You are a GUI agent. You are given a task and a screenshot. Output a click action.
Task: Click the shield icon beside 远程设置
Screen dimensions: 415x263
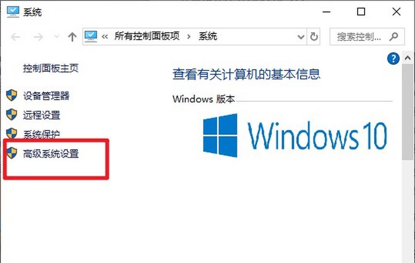click(12, 115)
